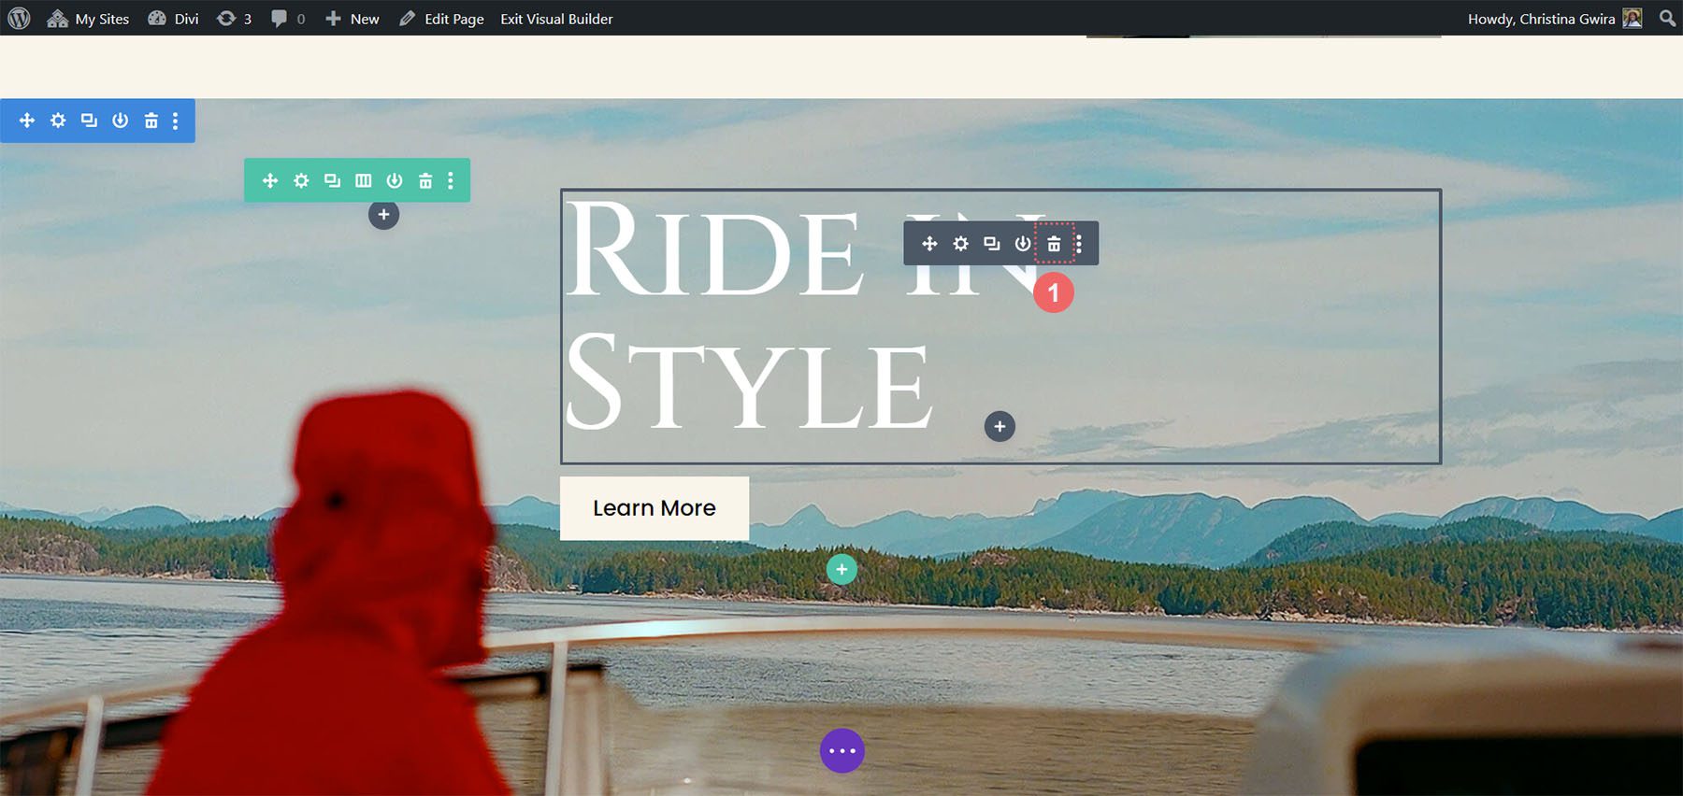Toggle module disable power icon in dark toolbar
The image size is (1683, 796).
pos(1023,244)
